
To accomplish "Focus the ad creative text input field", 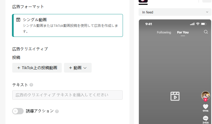I will [x=67, y=95].
